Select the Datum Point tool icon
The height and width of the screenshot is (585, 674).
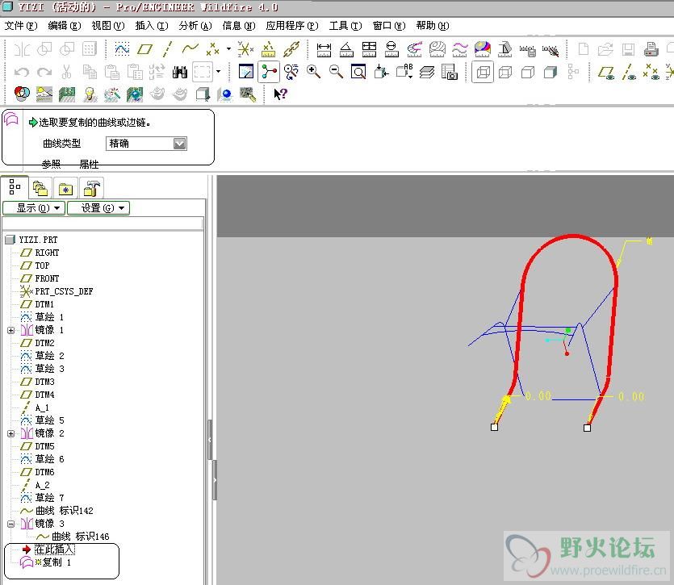[x=213, y=49]
